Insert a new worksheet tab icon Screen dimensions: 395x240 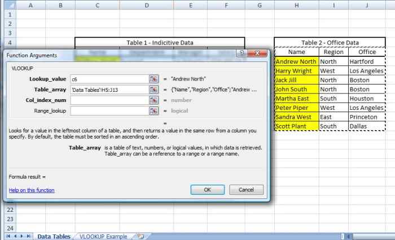141,236
